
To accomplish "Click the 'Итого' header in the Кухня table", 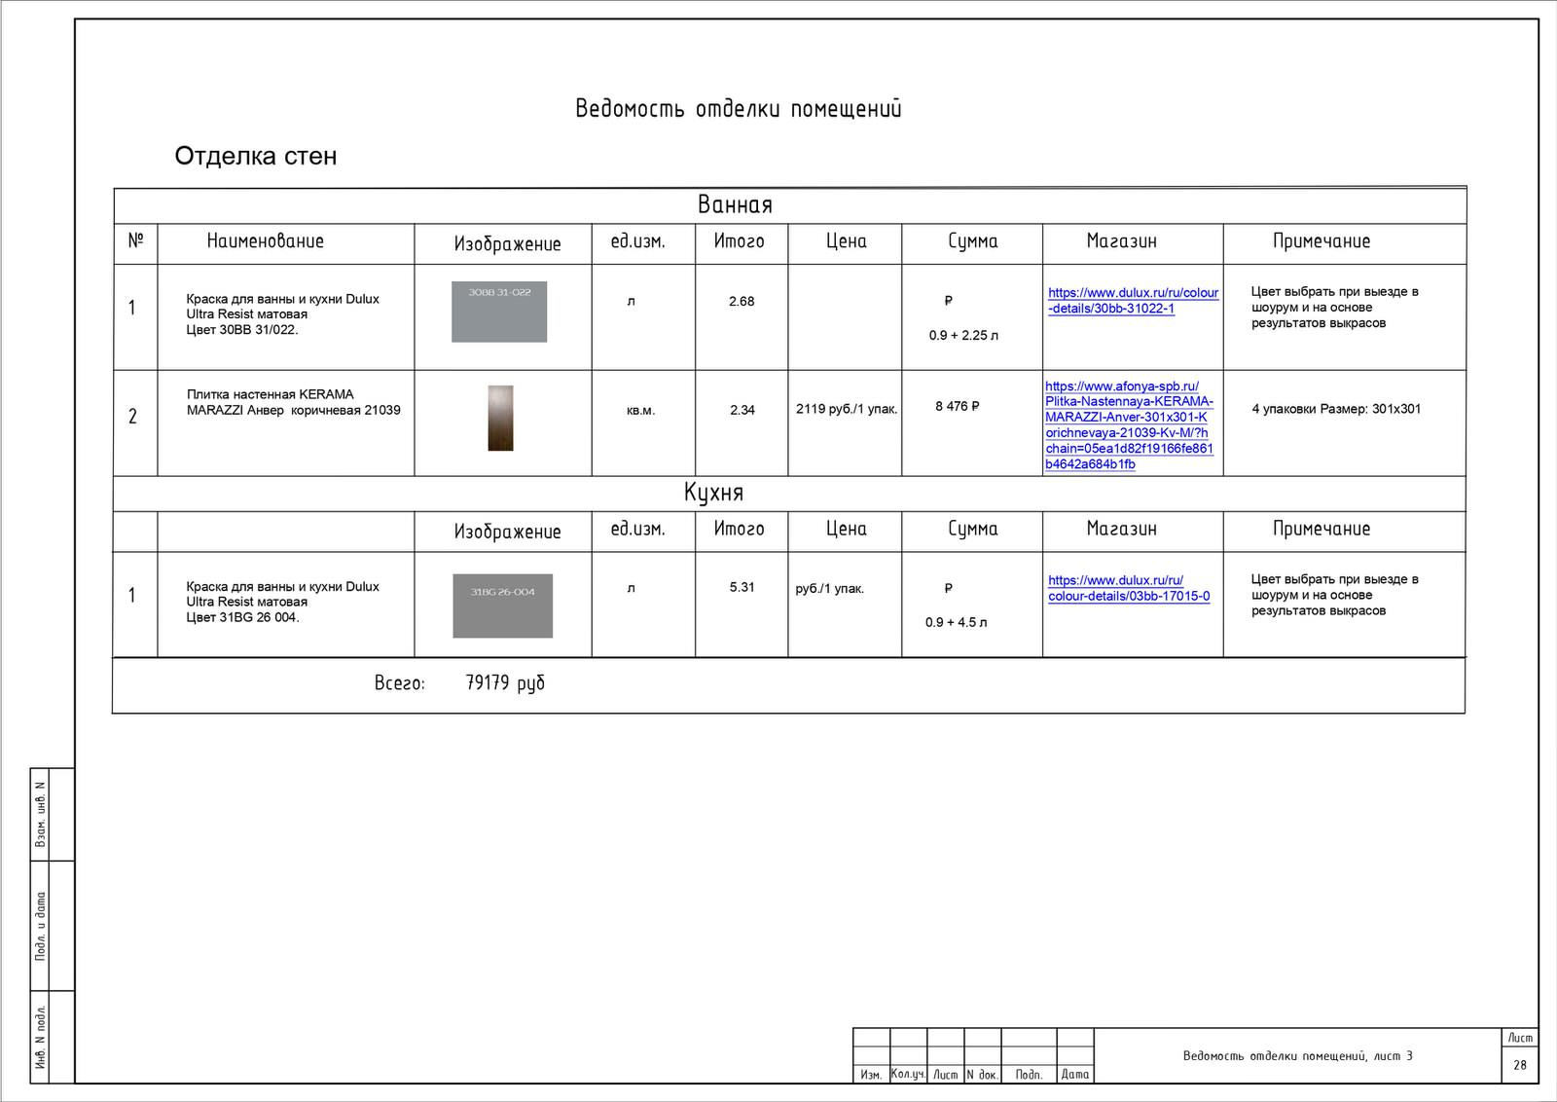I will click(740, 529).
